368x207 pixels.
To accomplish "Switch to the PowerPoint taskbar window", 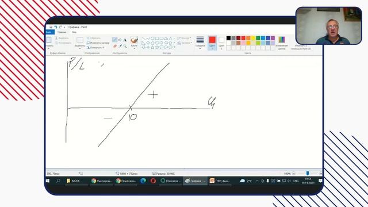I will click(220, 181).
